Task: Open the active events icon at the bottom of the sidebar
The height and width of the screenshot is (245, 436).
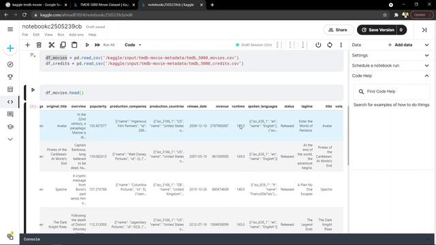Action: (10, 236)
